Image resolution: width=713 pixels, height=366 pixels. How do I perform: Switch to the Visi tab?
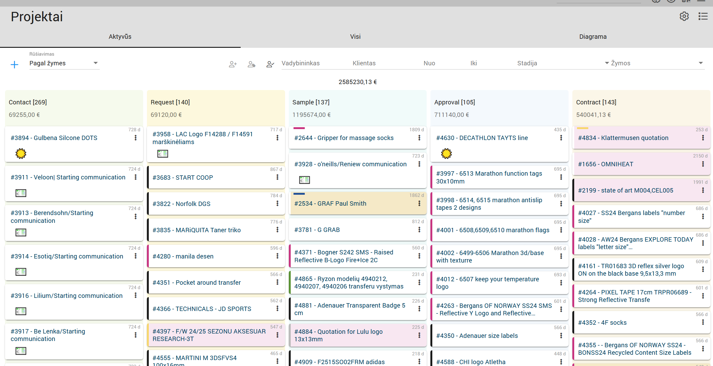(355, 37)
